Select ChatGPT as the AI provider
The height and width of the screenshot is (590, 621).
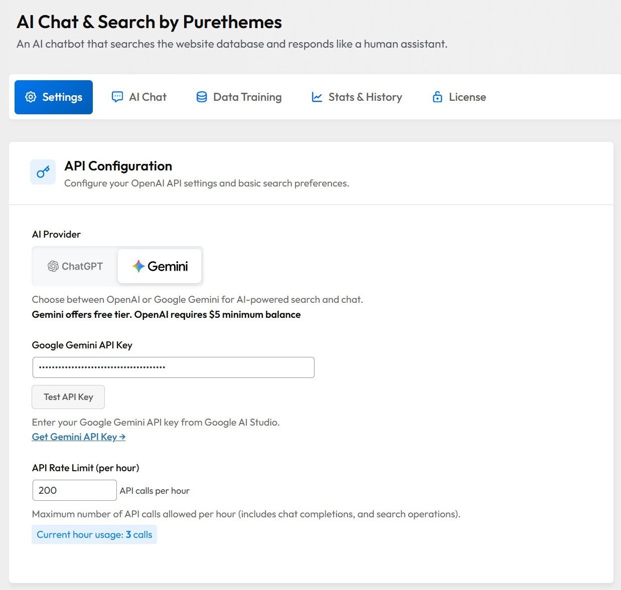pos(75,266)
